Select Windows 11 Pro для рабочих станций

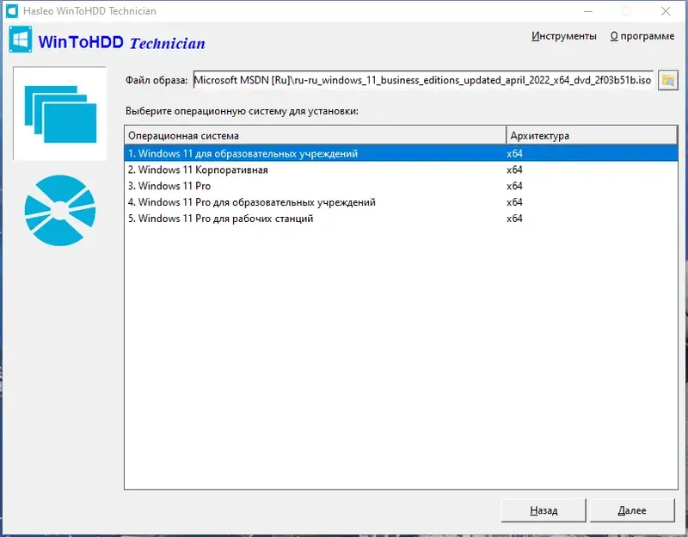[401, 219]
